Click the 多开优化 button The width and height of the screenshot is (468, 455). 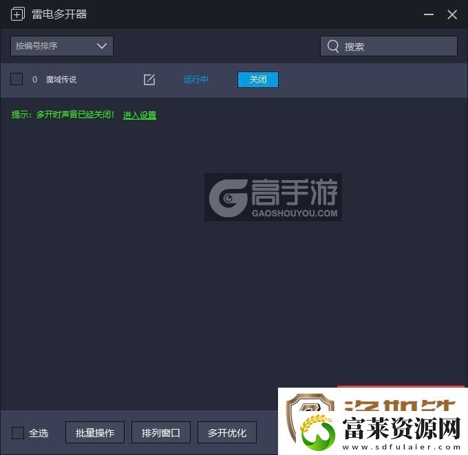coord(227,432)
